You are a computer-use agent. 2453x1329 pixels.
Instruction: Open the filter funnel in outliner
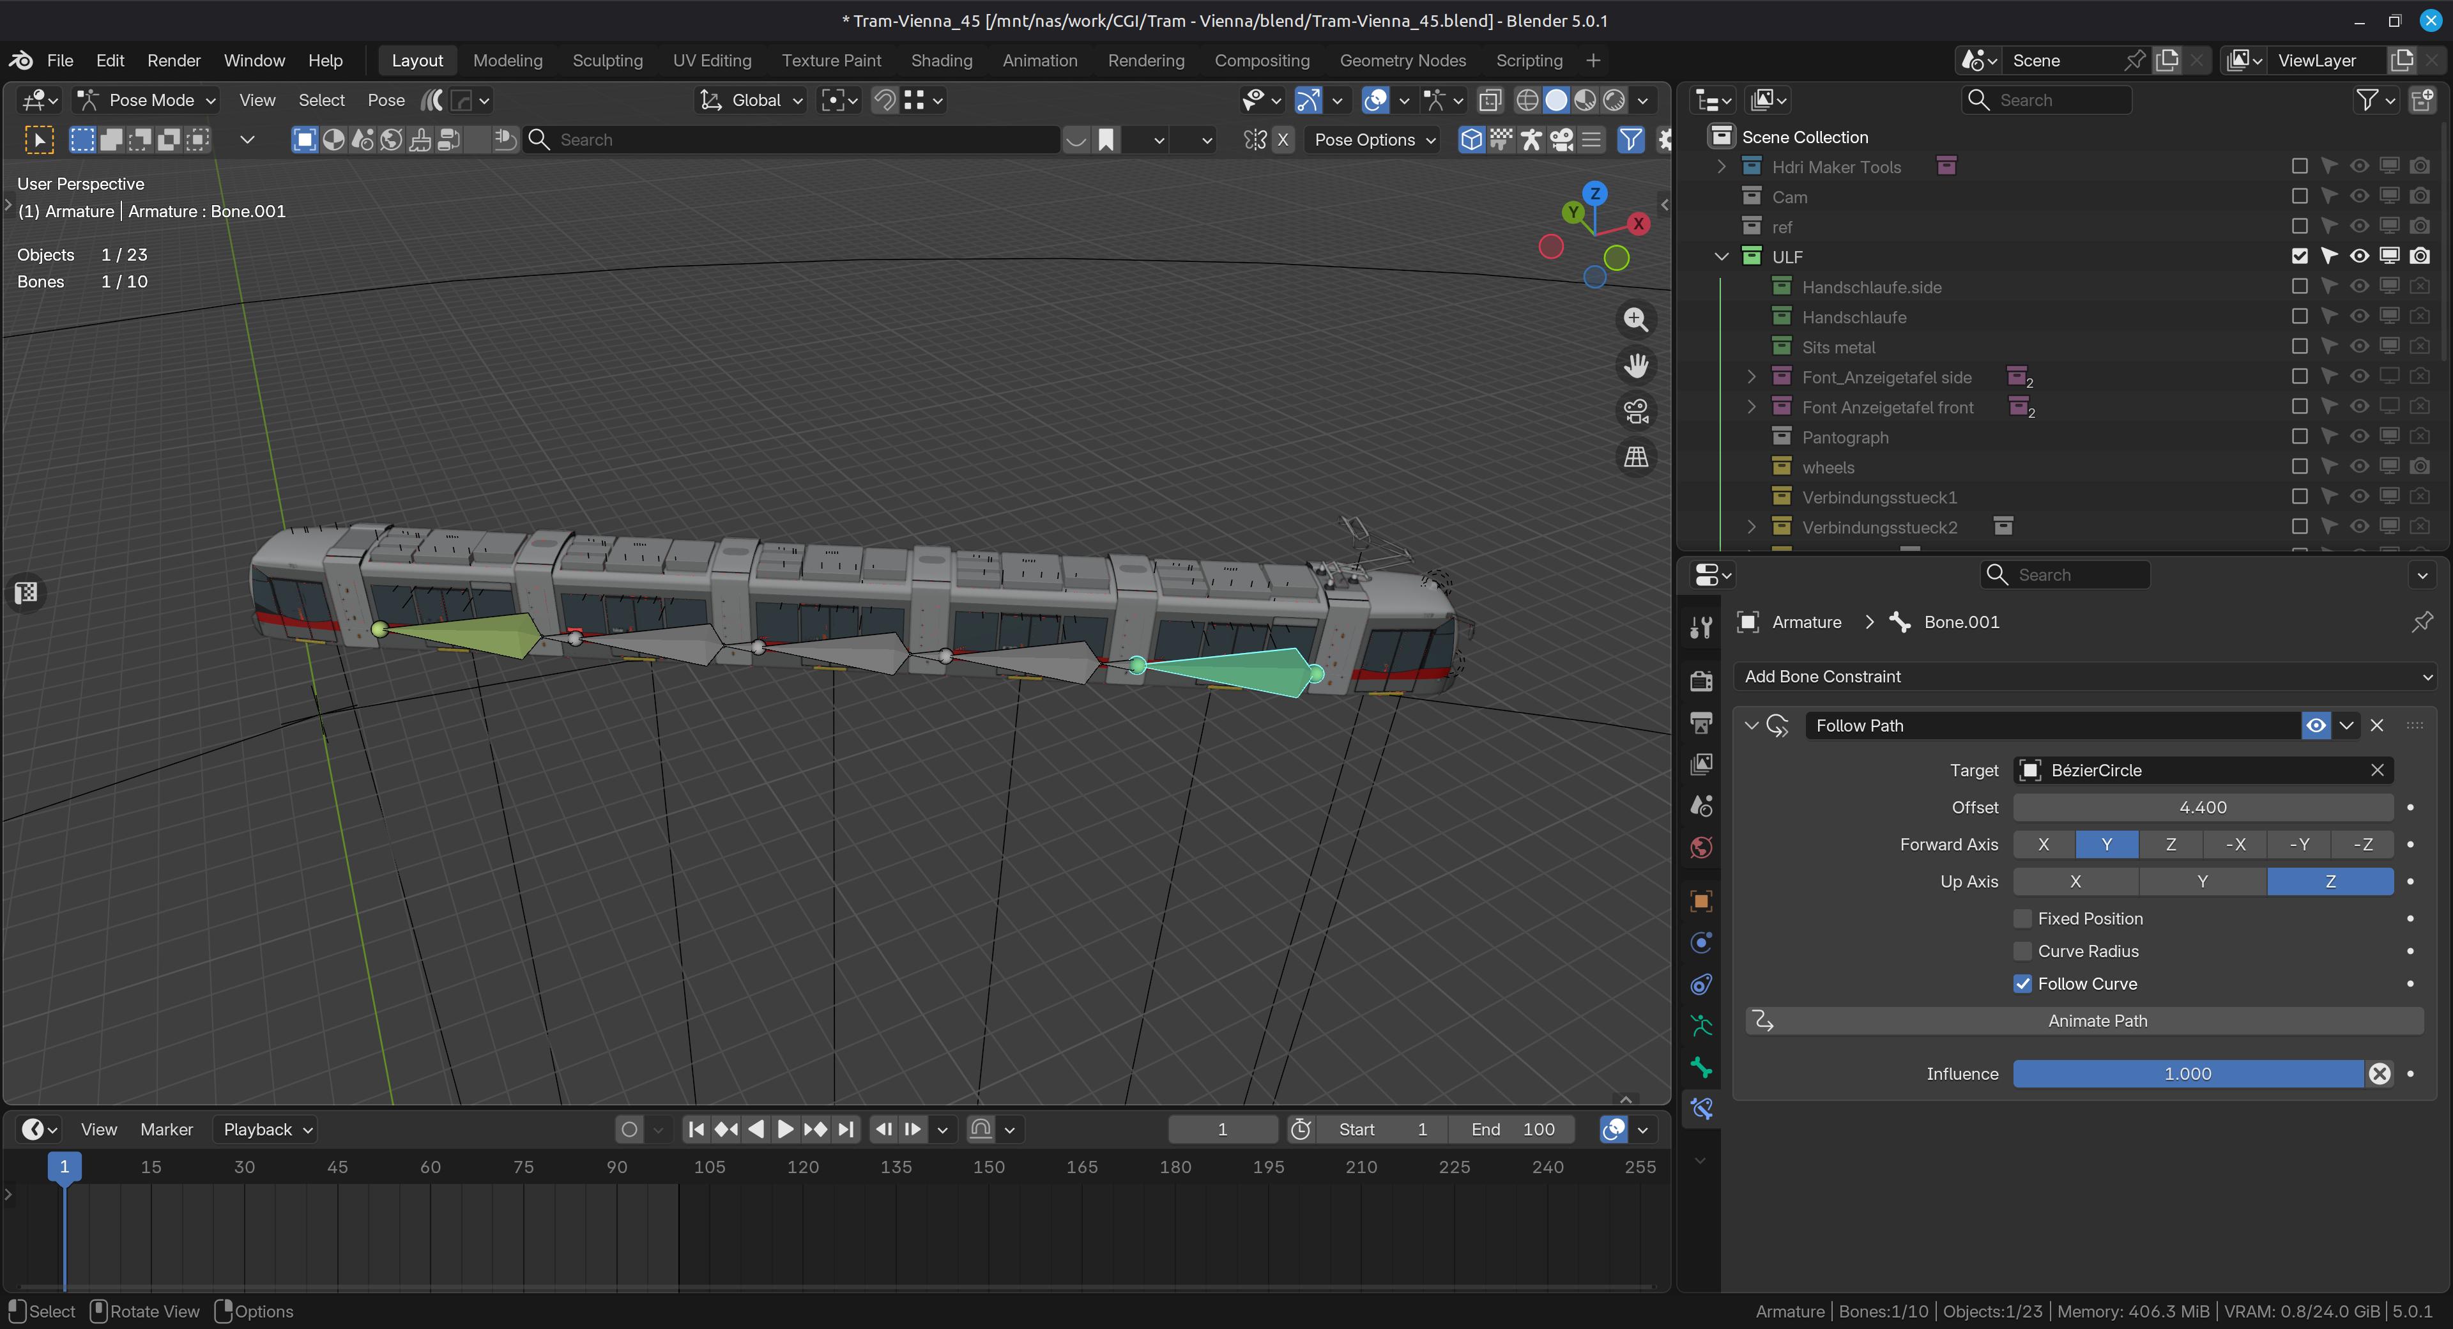click(2367, 100)
